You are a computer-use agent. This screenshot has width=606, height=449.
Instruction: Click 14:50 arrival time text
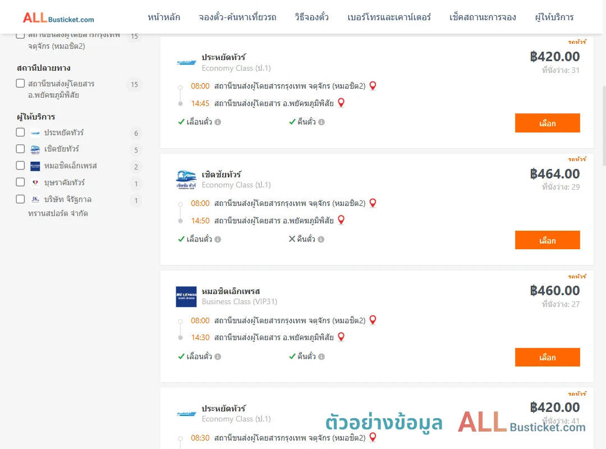200,221
